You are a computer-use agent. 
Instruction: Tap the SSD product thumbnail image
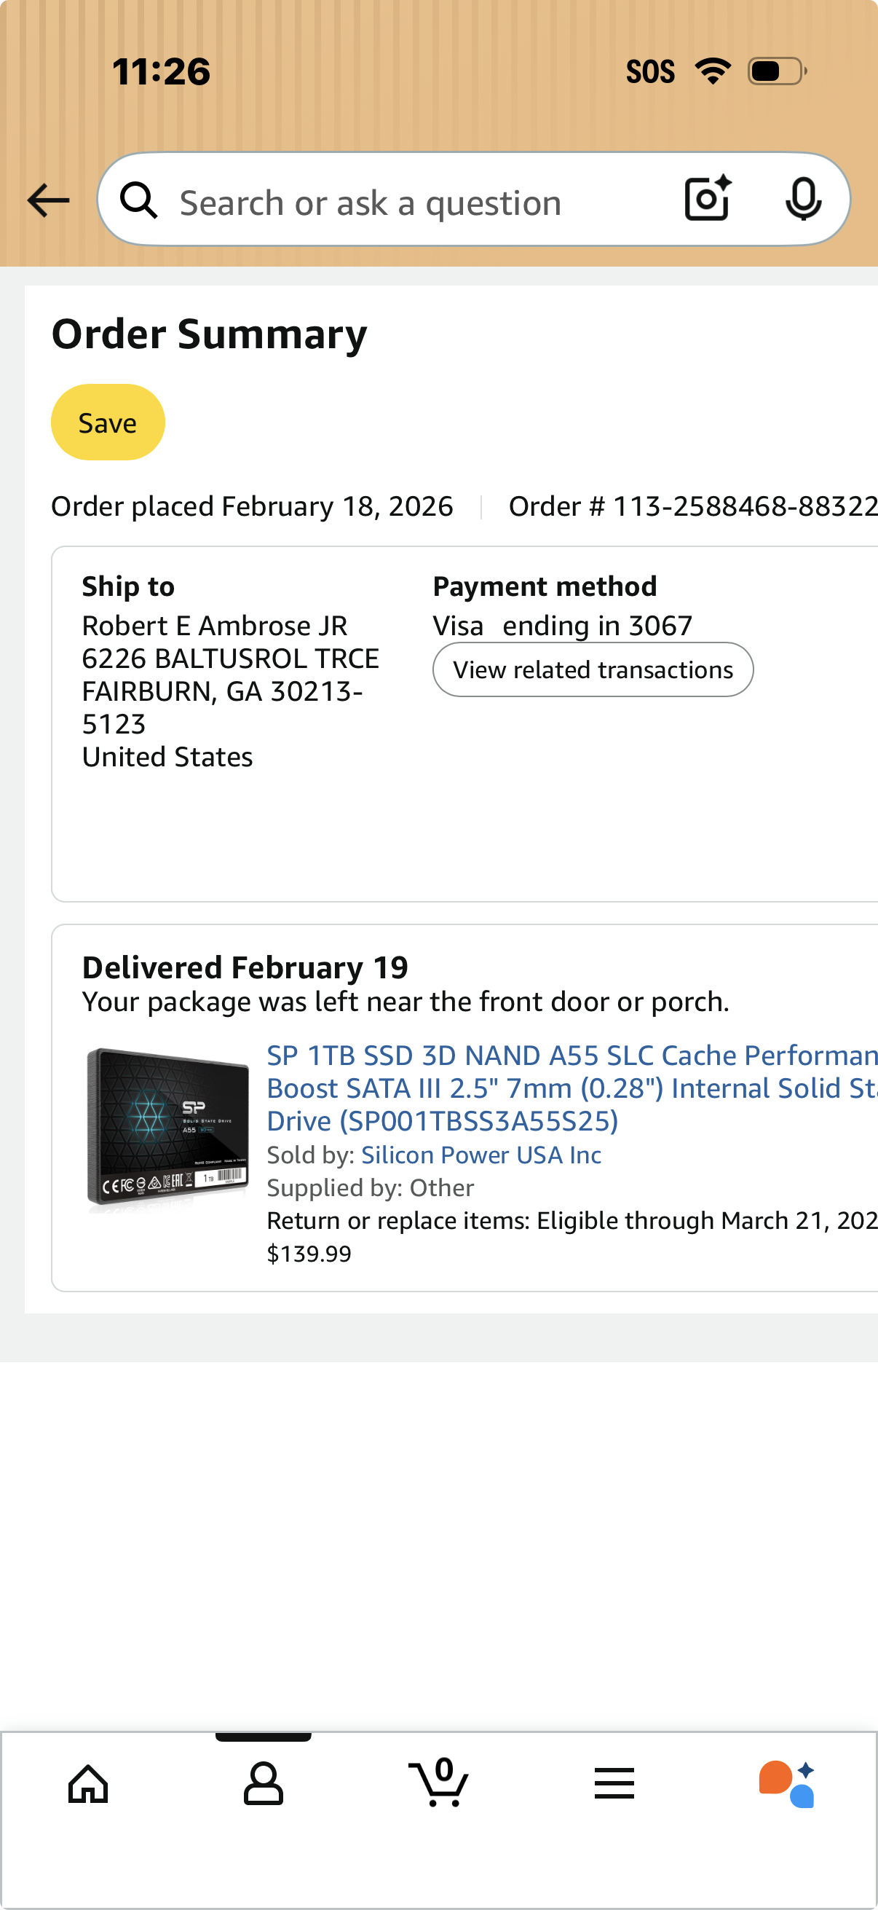tap(168, 1127)
